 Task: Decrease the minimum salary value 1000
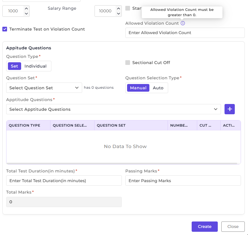[26, 14]
